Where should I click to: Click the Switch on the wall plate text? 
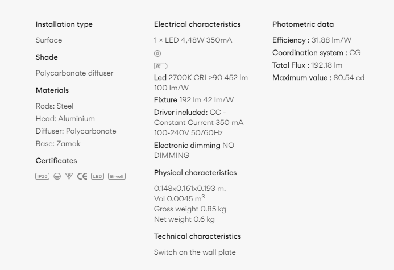coord(195,252)
